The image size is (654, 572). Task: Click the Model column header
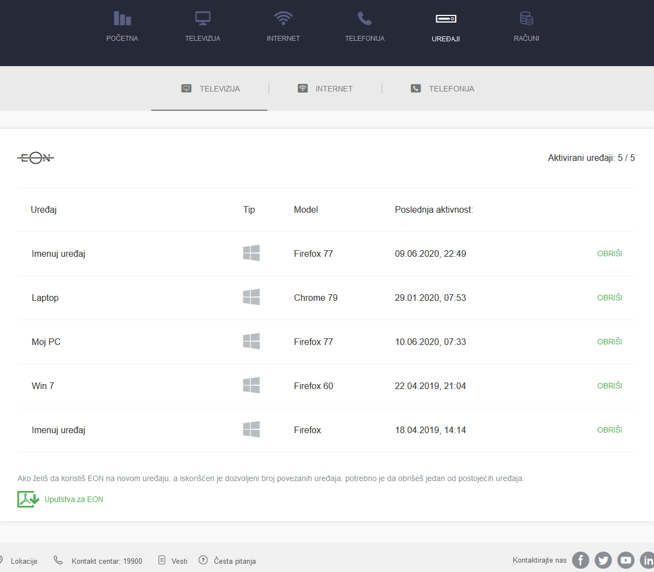pyautogui.click(x=305, y=210)
